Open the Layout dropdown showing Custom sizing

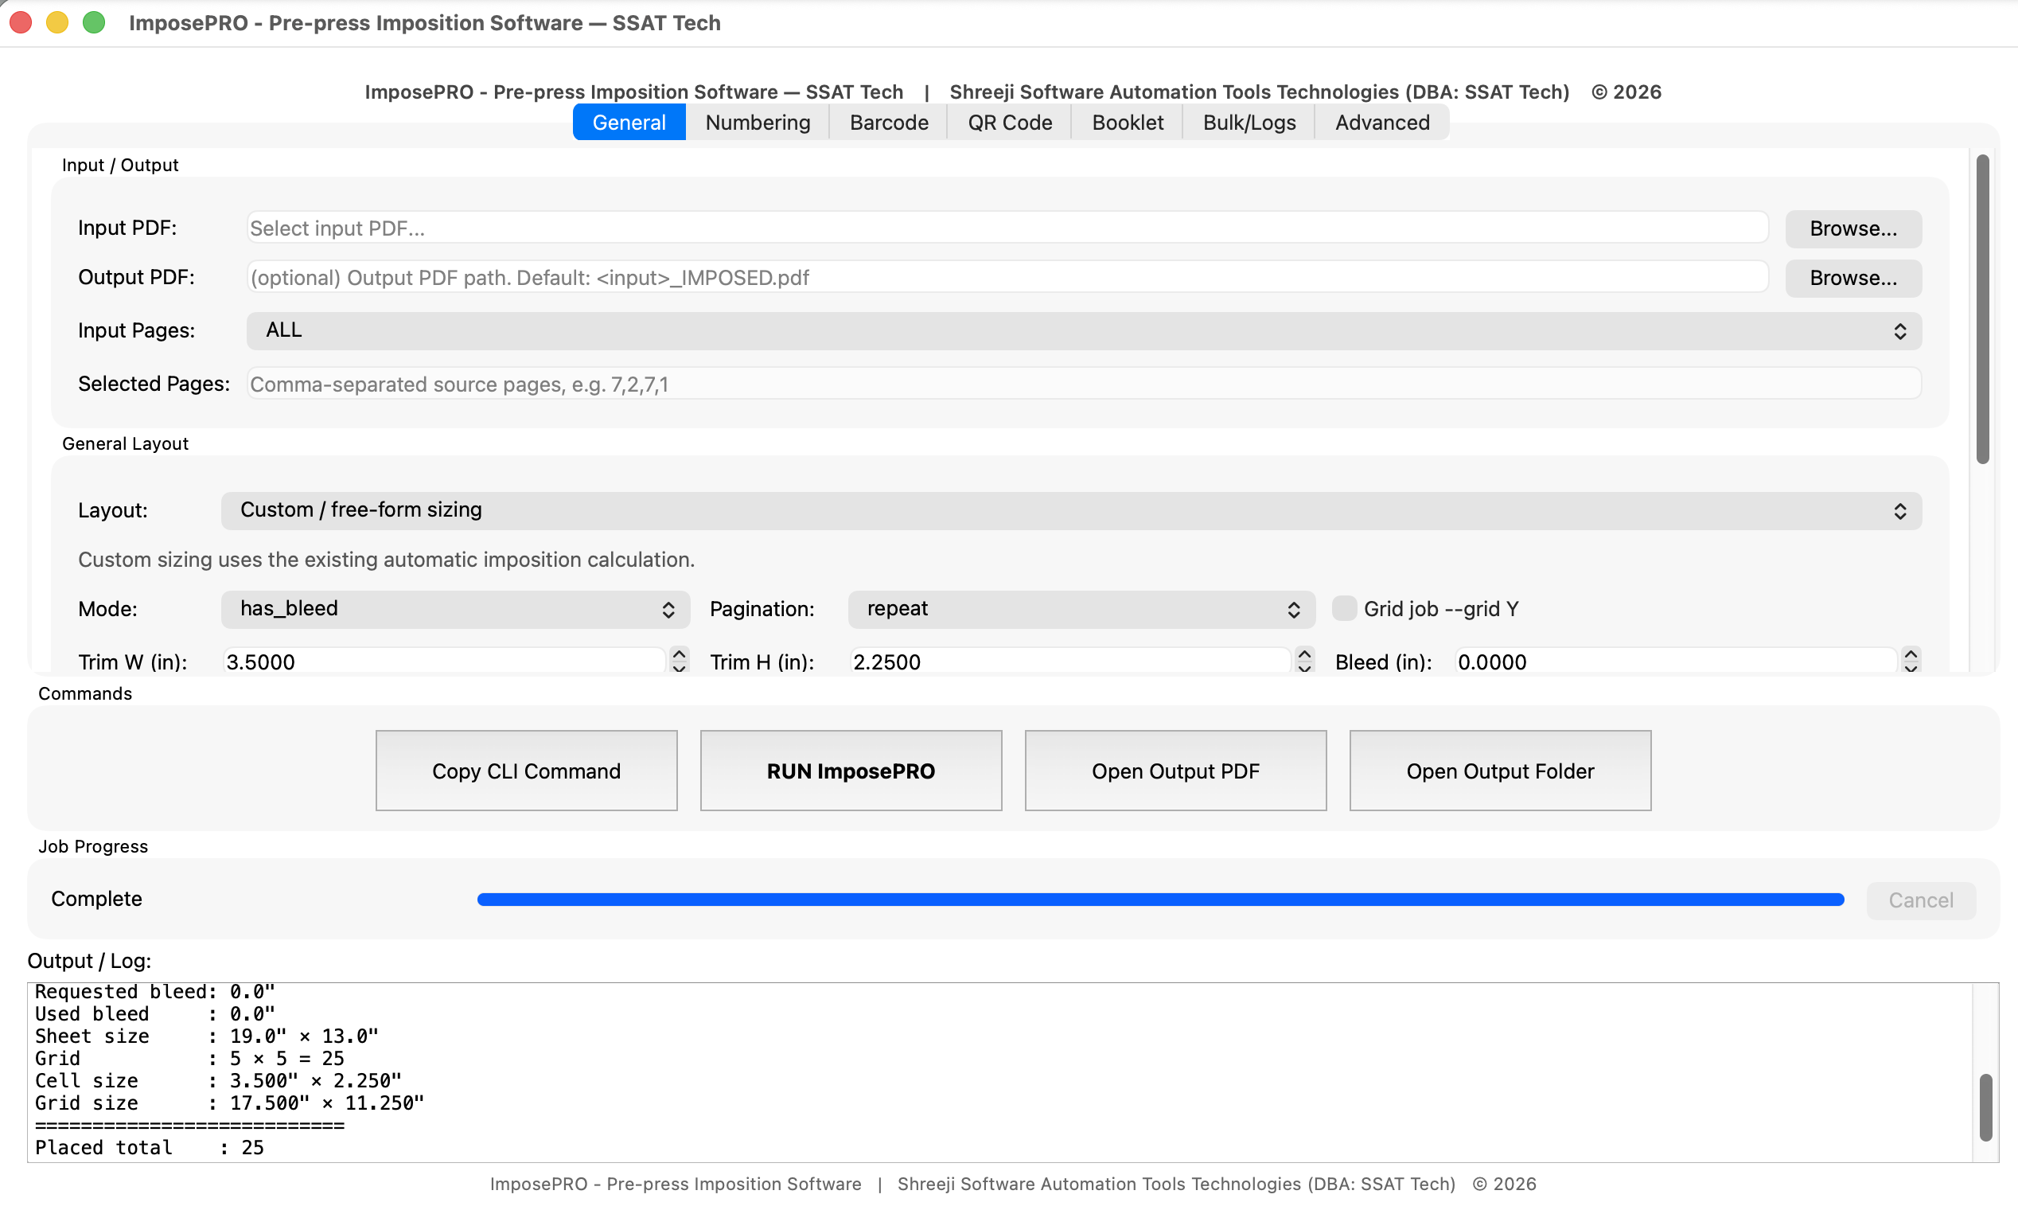click(1070, 510)
